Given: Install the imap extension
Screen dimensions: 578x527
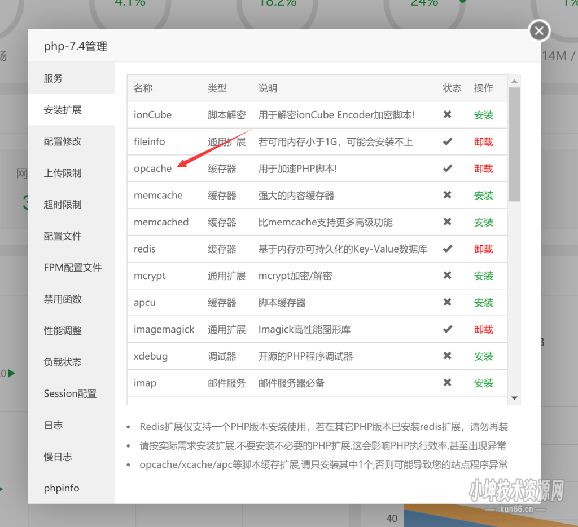Looking at the screenshot, I should [484, 383].
